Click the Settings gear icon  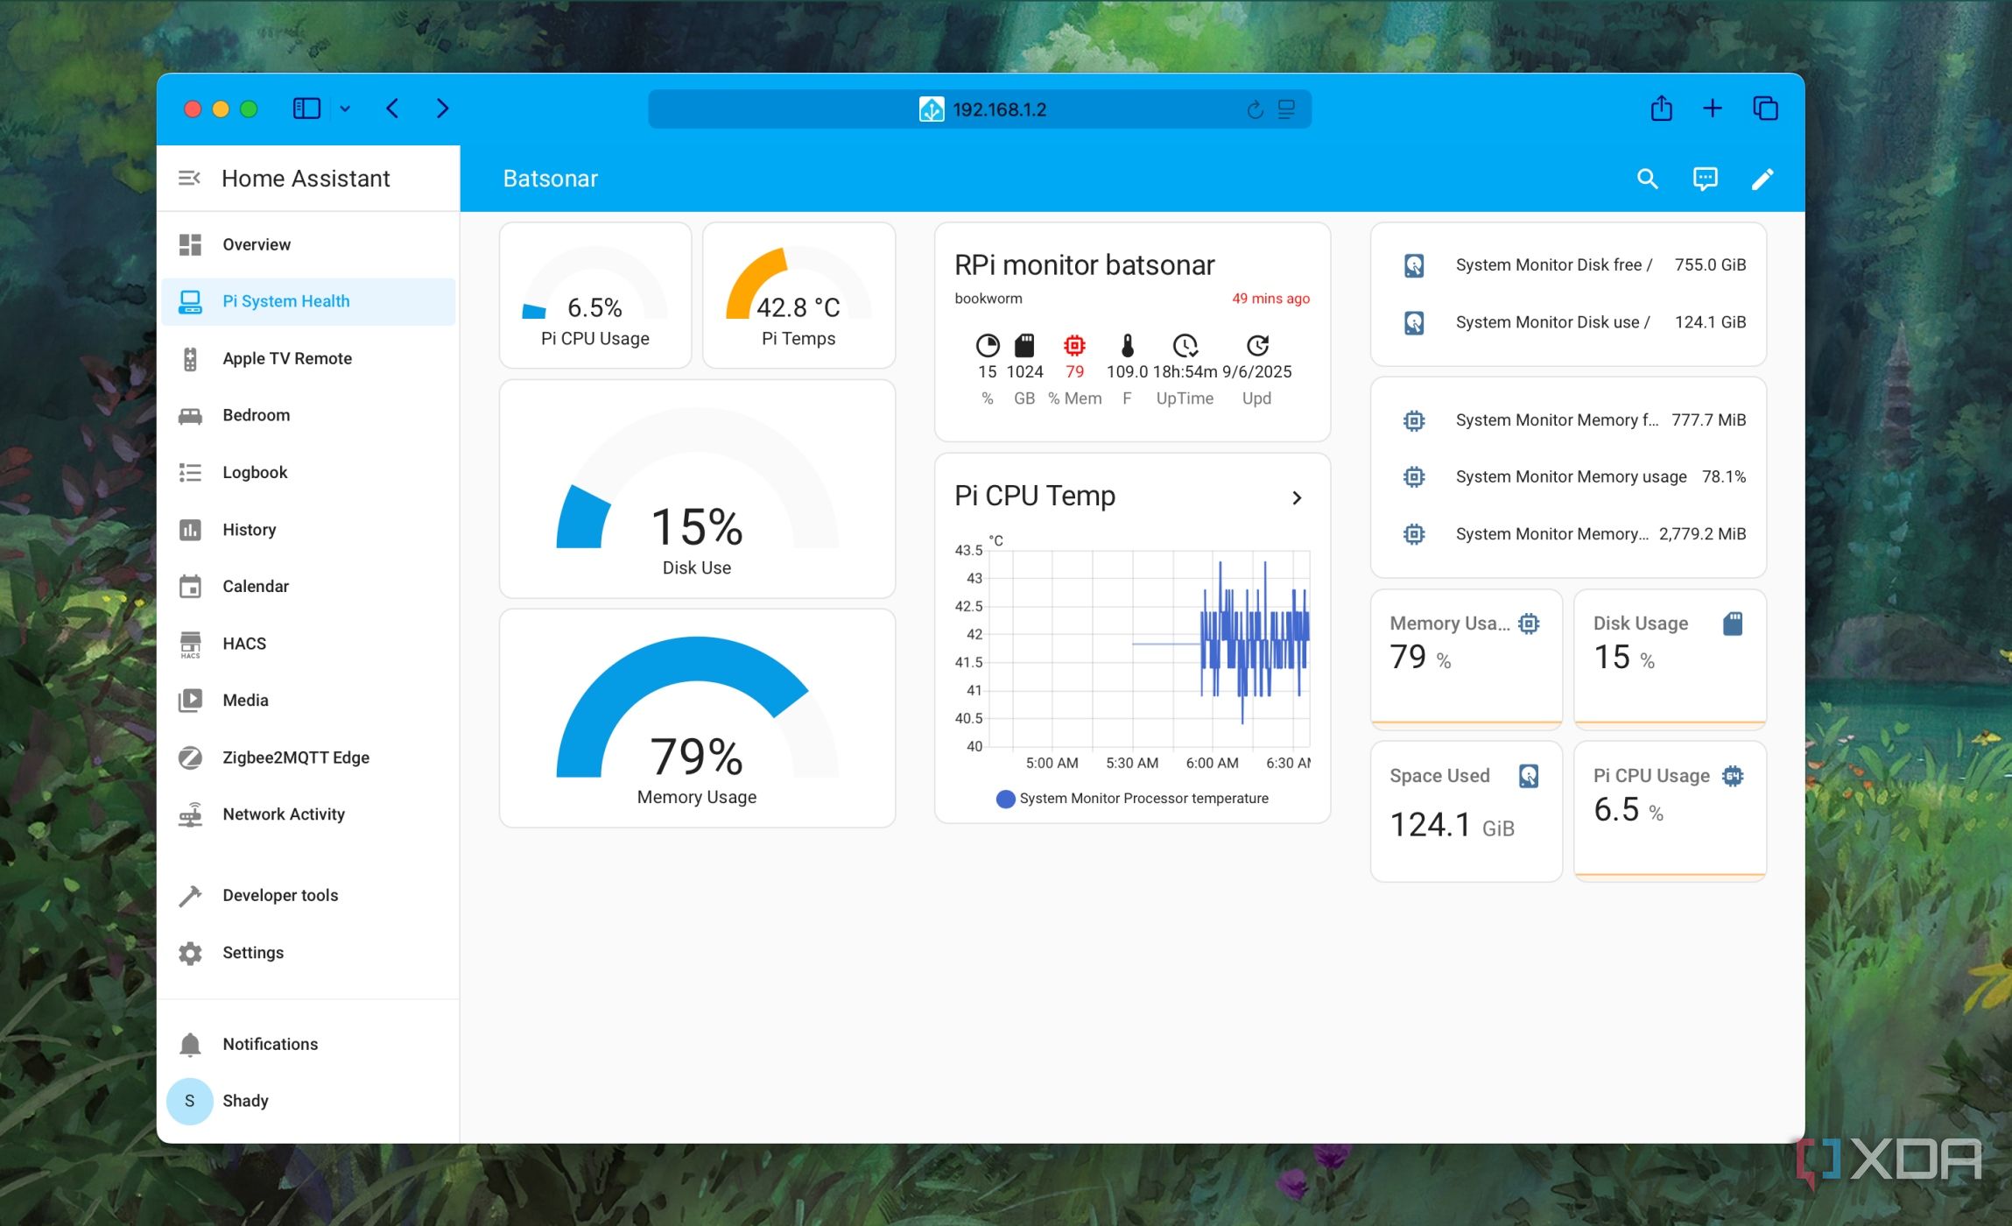tap(190, 953)
